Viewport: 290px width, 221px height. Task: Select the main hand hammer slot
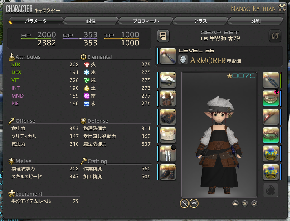(168, 56)
